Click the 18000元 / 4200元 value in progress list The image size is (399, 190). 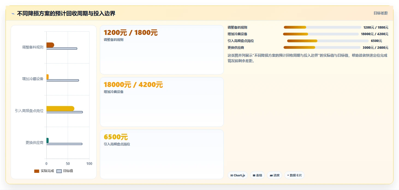point(374,34)
